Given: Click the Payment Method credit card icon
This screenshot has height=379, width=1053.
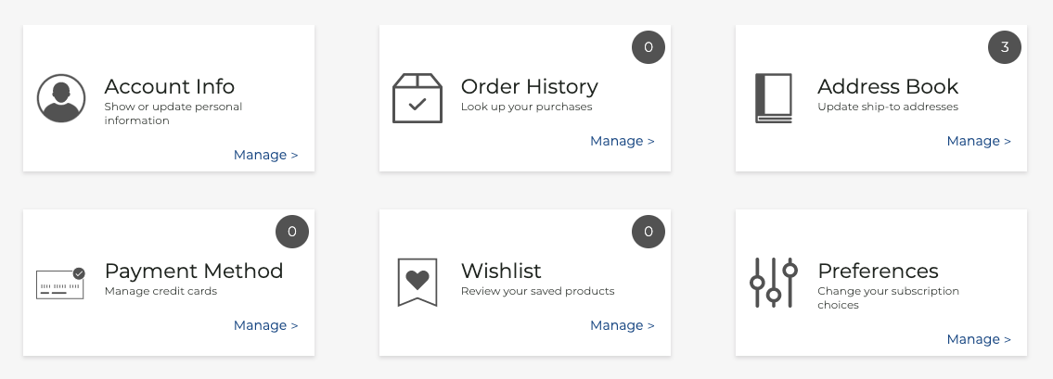Looking at the screenshot, I should click(x=60, y=283).
